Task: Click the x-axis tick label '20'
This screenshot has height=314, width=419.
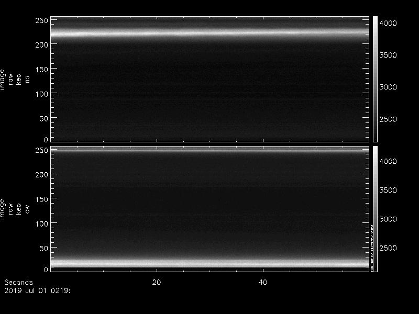Action: pos(157,282)
